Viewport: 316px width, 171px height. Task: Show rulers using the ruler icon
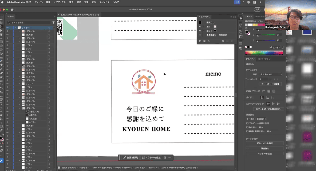click(264, 91)
